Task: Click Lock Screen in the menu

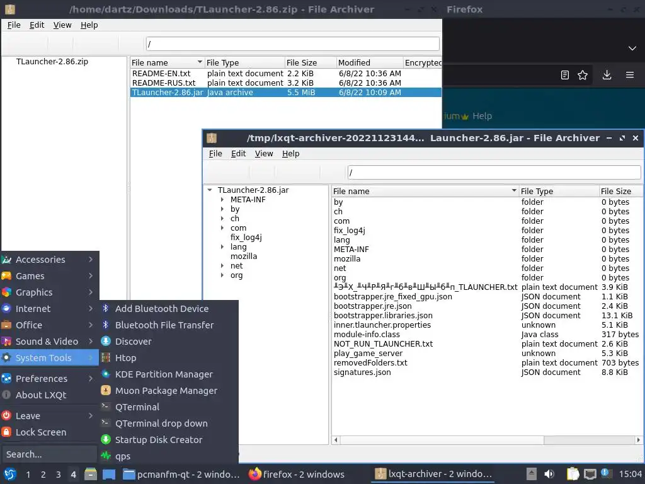Action: [50, 432]
